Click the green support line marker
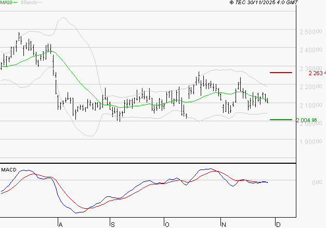 tap(281, 120)
